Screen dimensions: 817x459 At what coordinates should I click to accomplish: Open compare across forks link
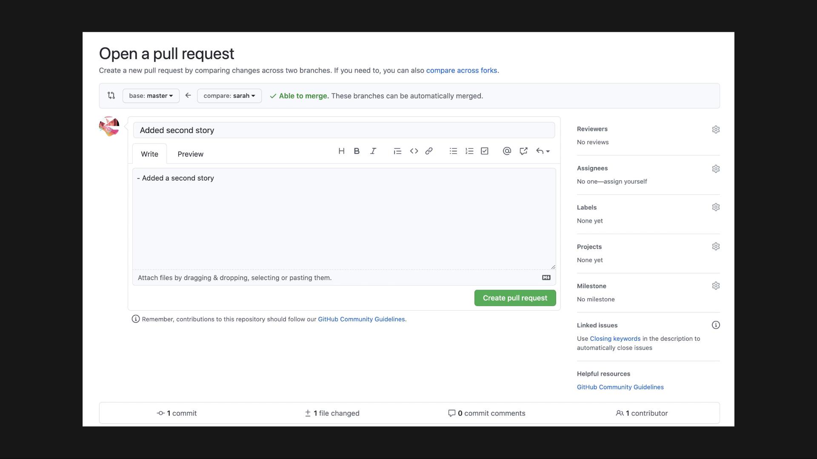point(461,71)
